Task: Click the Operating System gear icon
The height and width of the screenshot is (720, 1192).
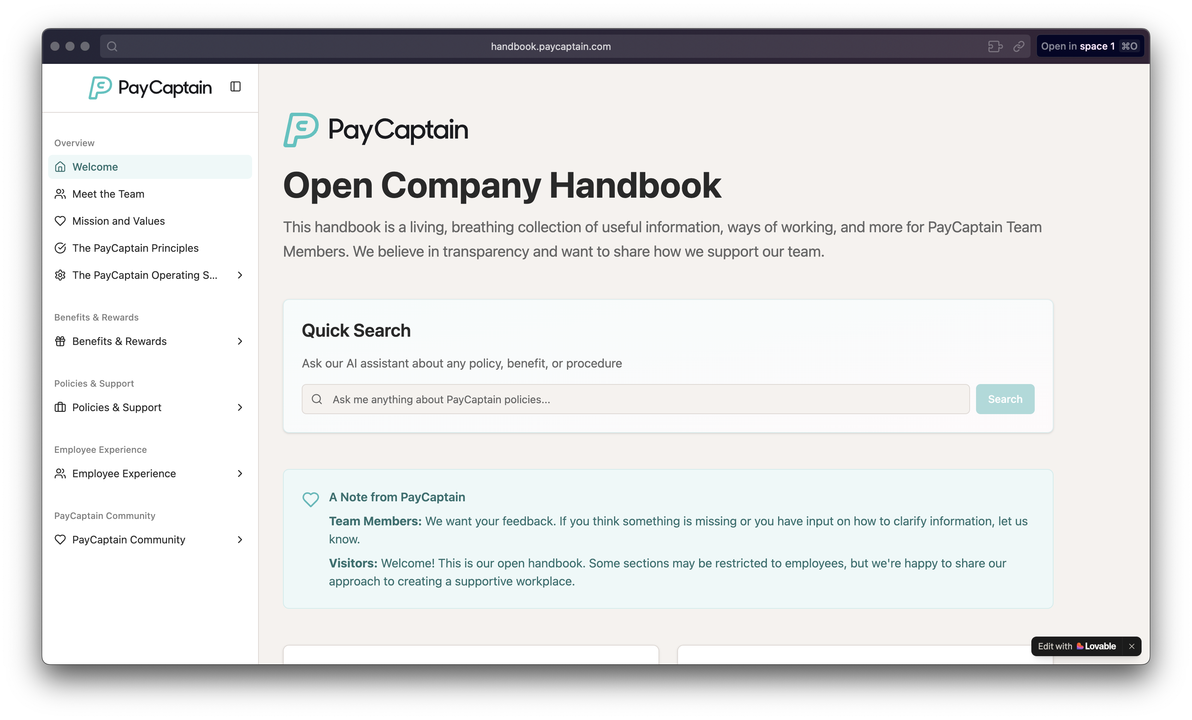Action: [x=60, y=275]
